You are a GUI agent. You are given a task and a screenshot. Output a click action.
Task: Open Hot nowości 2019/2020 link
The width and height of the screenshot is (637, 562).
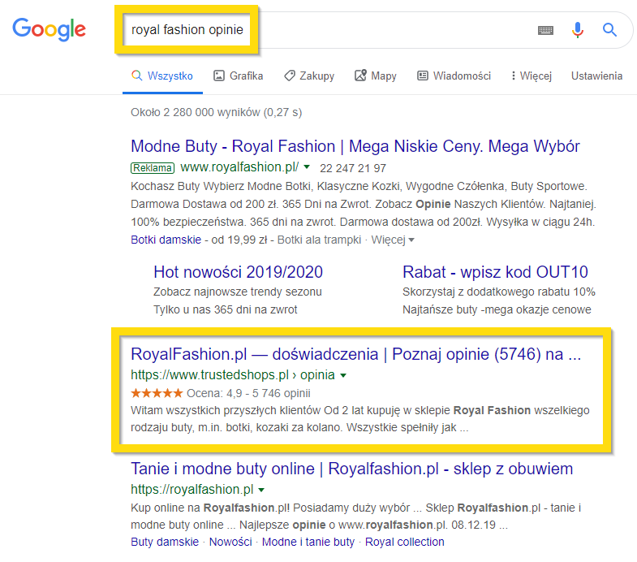(x=238, y=272)
